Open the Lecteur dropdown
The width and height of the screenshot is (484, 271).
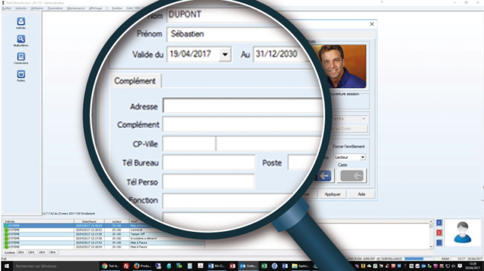click(x=350, y=157)
